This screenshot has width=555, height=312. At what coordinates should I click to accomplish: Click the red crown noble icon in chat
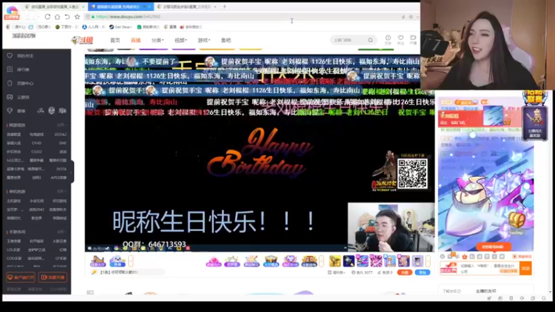point(465,257)
